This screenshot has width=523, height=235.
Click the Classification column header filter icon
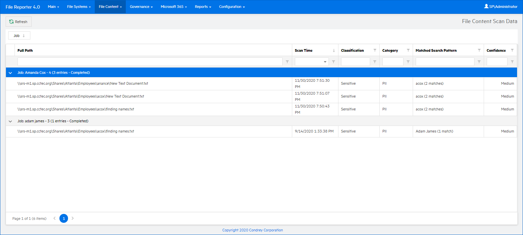(x=375, y=50)
